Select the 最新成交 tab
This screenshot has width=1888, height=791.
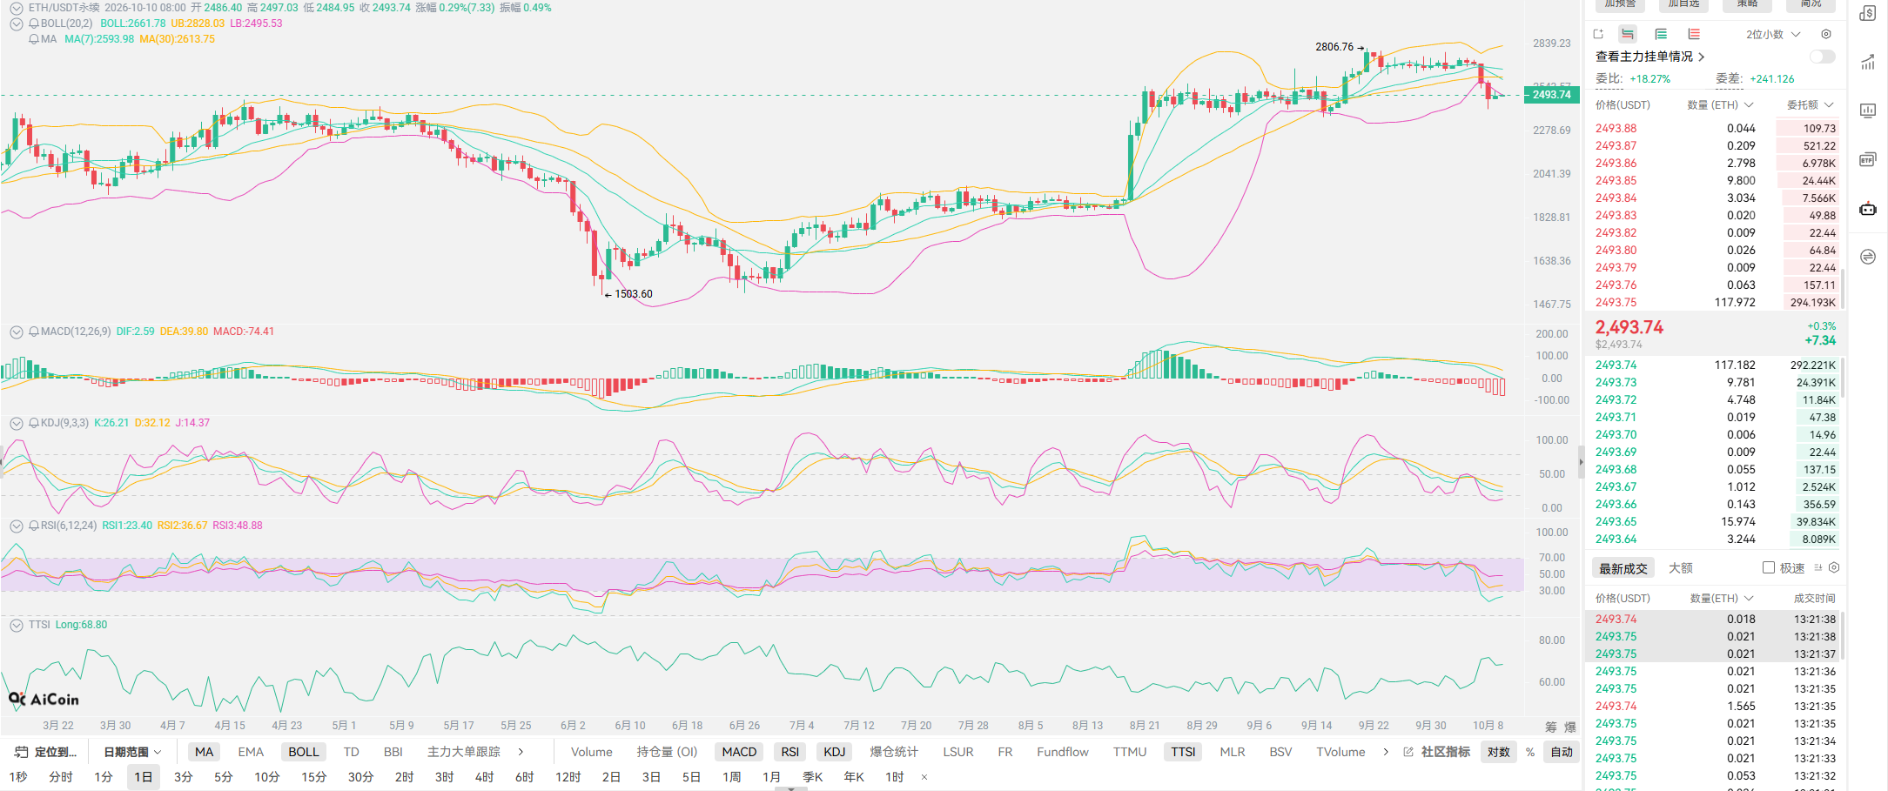(1623, 568)
